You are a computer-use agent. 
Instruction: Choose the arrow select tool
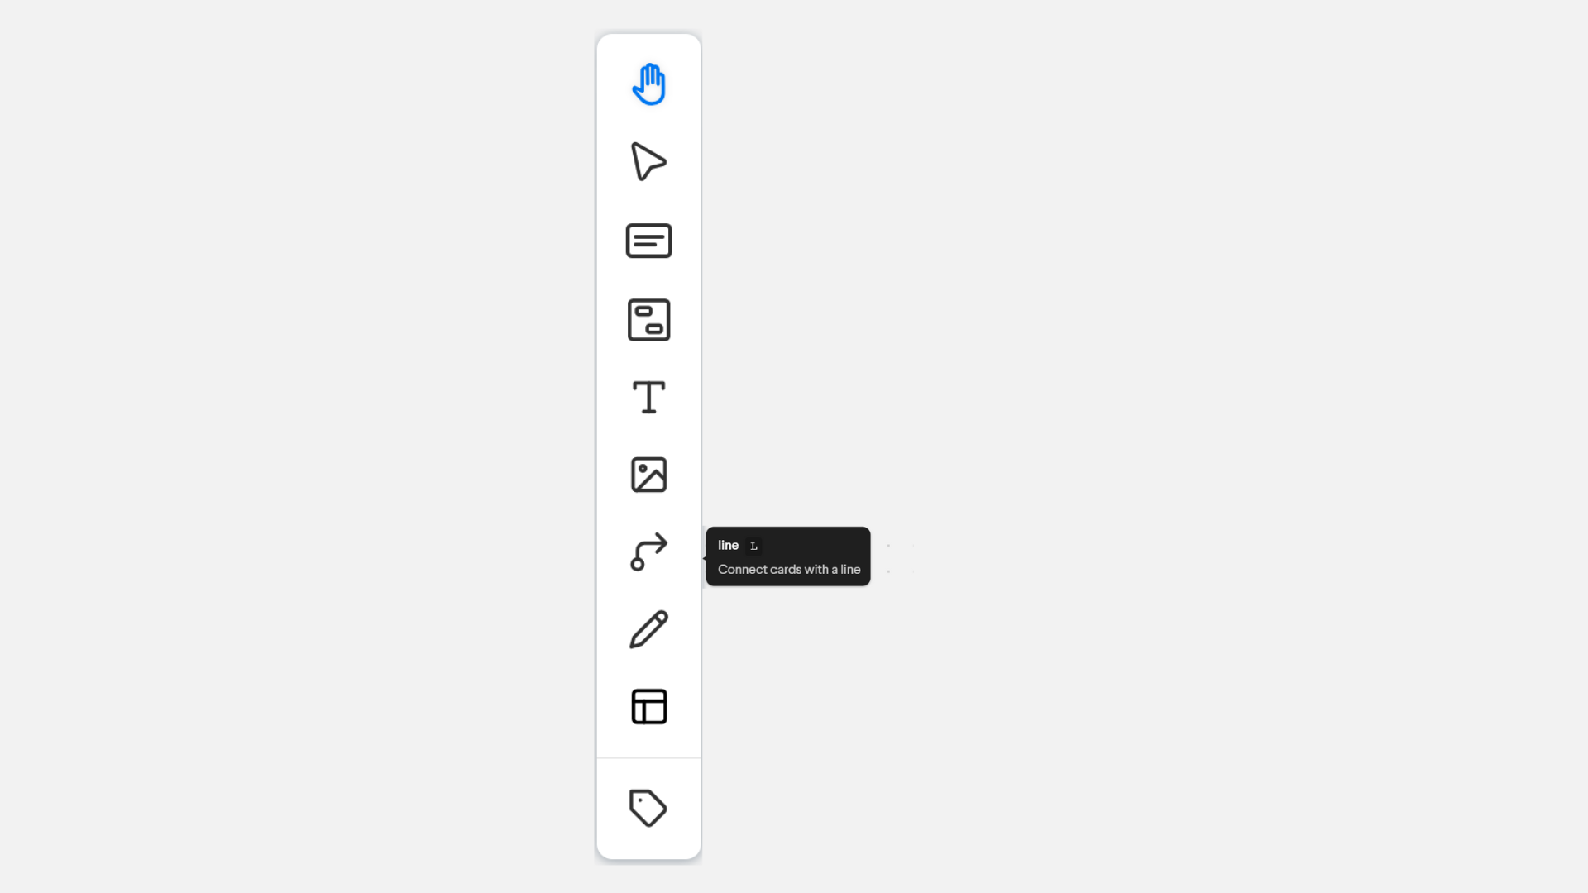648,161
